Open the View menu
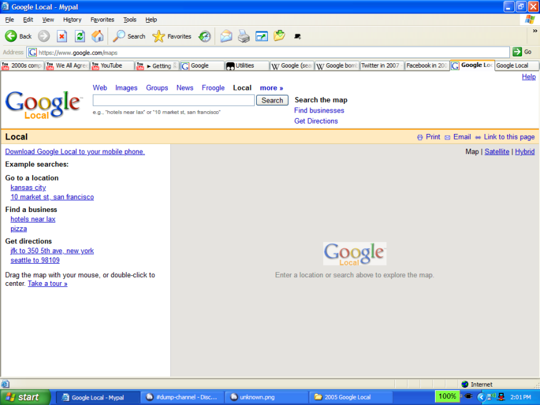 (48, 20)
